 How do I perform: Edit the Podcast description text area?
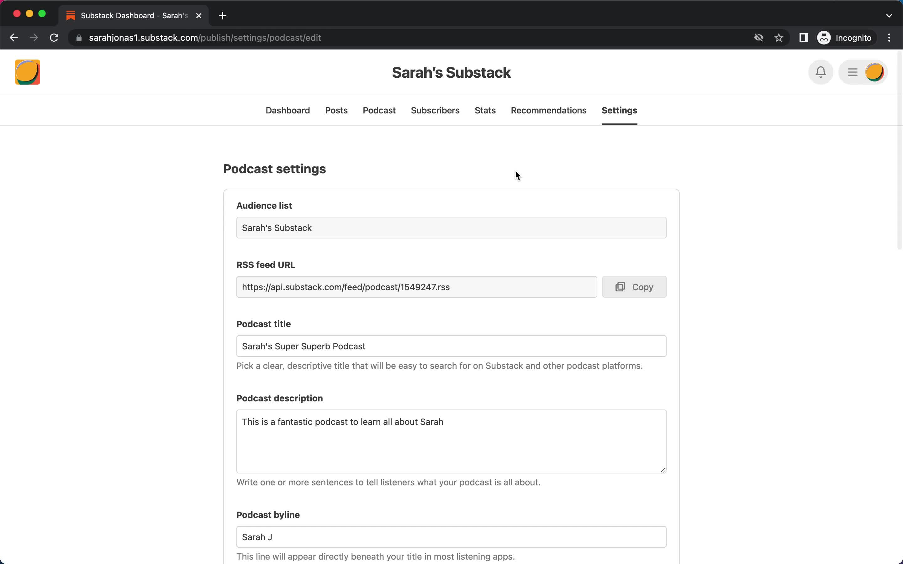(451, 441)
